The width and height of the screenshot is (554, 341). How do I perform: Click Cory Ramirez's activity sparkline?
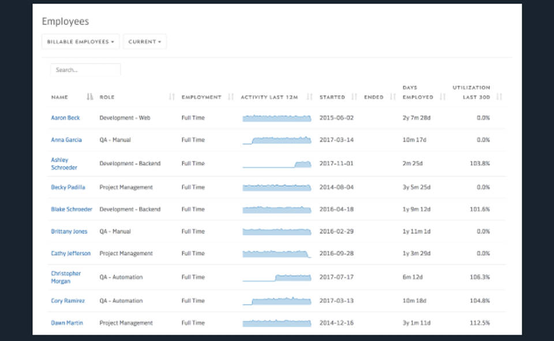[276, 301]
